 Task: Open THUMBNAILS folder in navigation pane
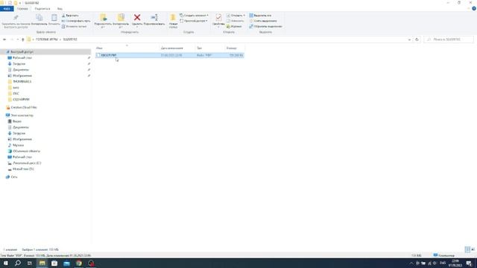22,81
